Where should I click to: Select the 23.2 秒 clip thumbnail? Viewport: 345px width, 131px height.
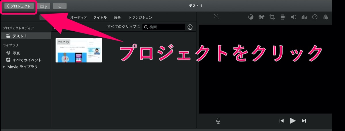coord(79,50)
